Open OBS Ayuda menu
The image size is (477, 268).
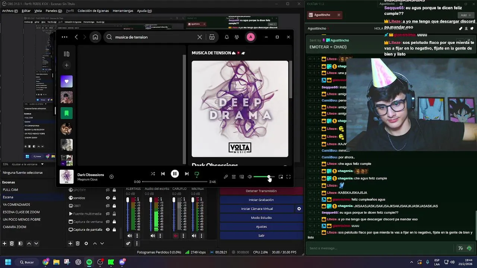(144, 11)
